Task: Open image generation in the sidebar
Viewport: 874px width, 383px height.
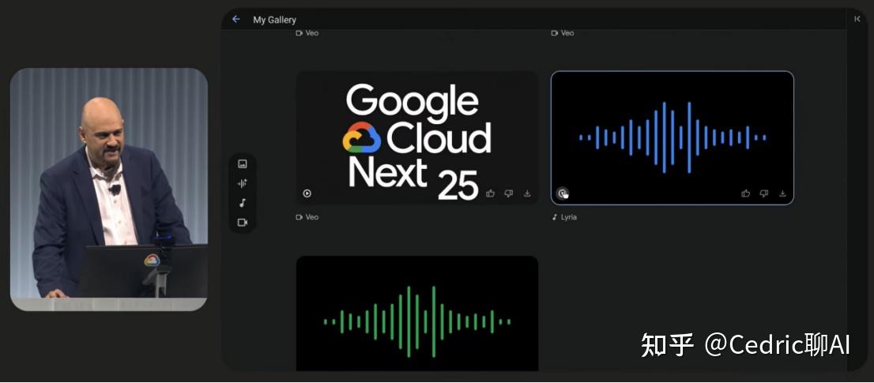Action: tap(242, 163)
